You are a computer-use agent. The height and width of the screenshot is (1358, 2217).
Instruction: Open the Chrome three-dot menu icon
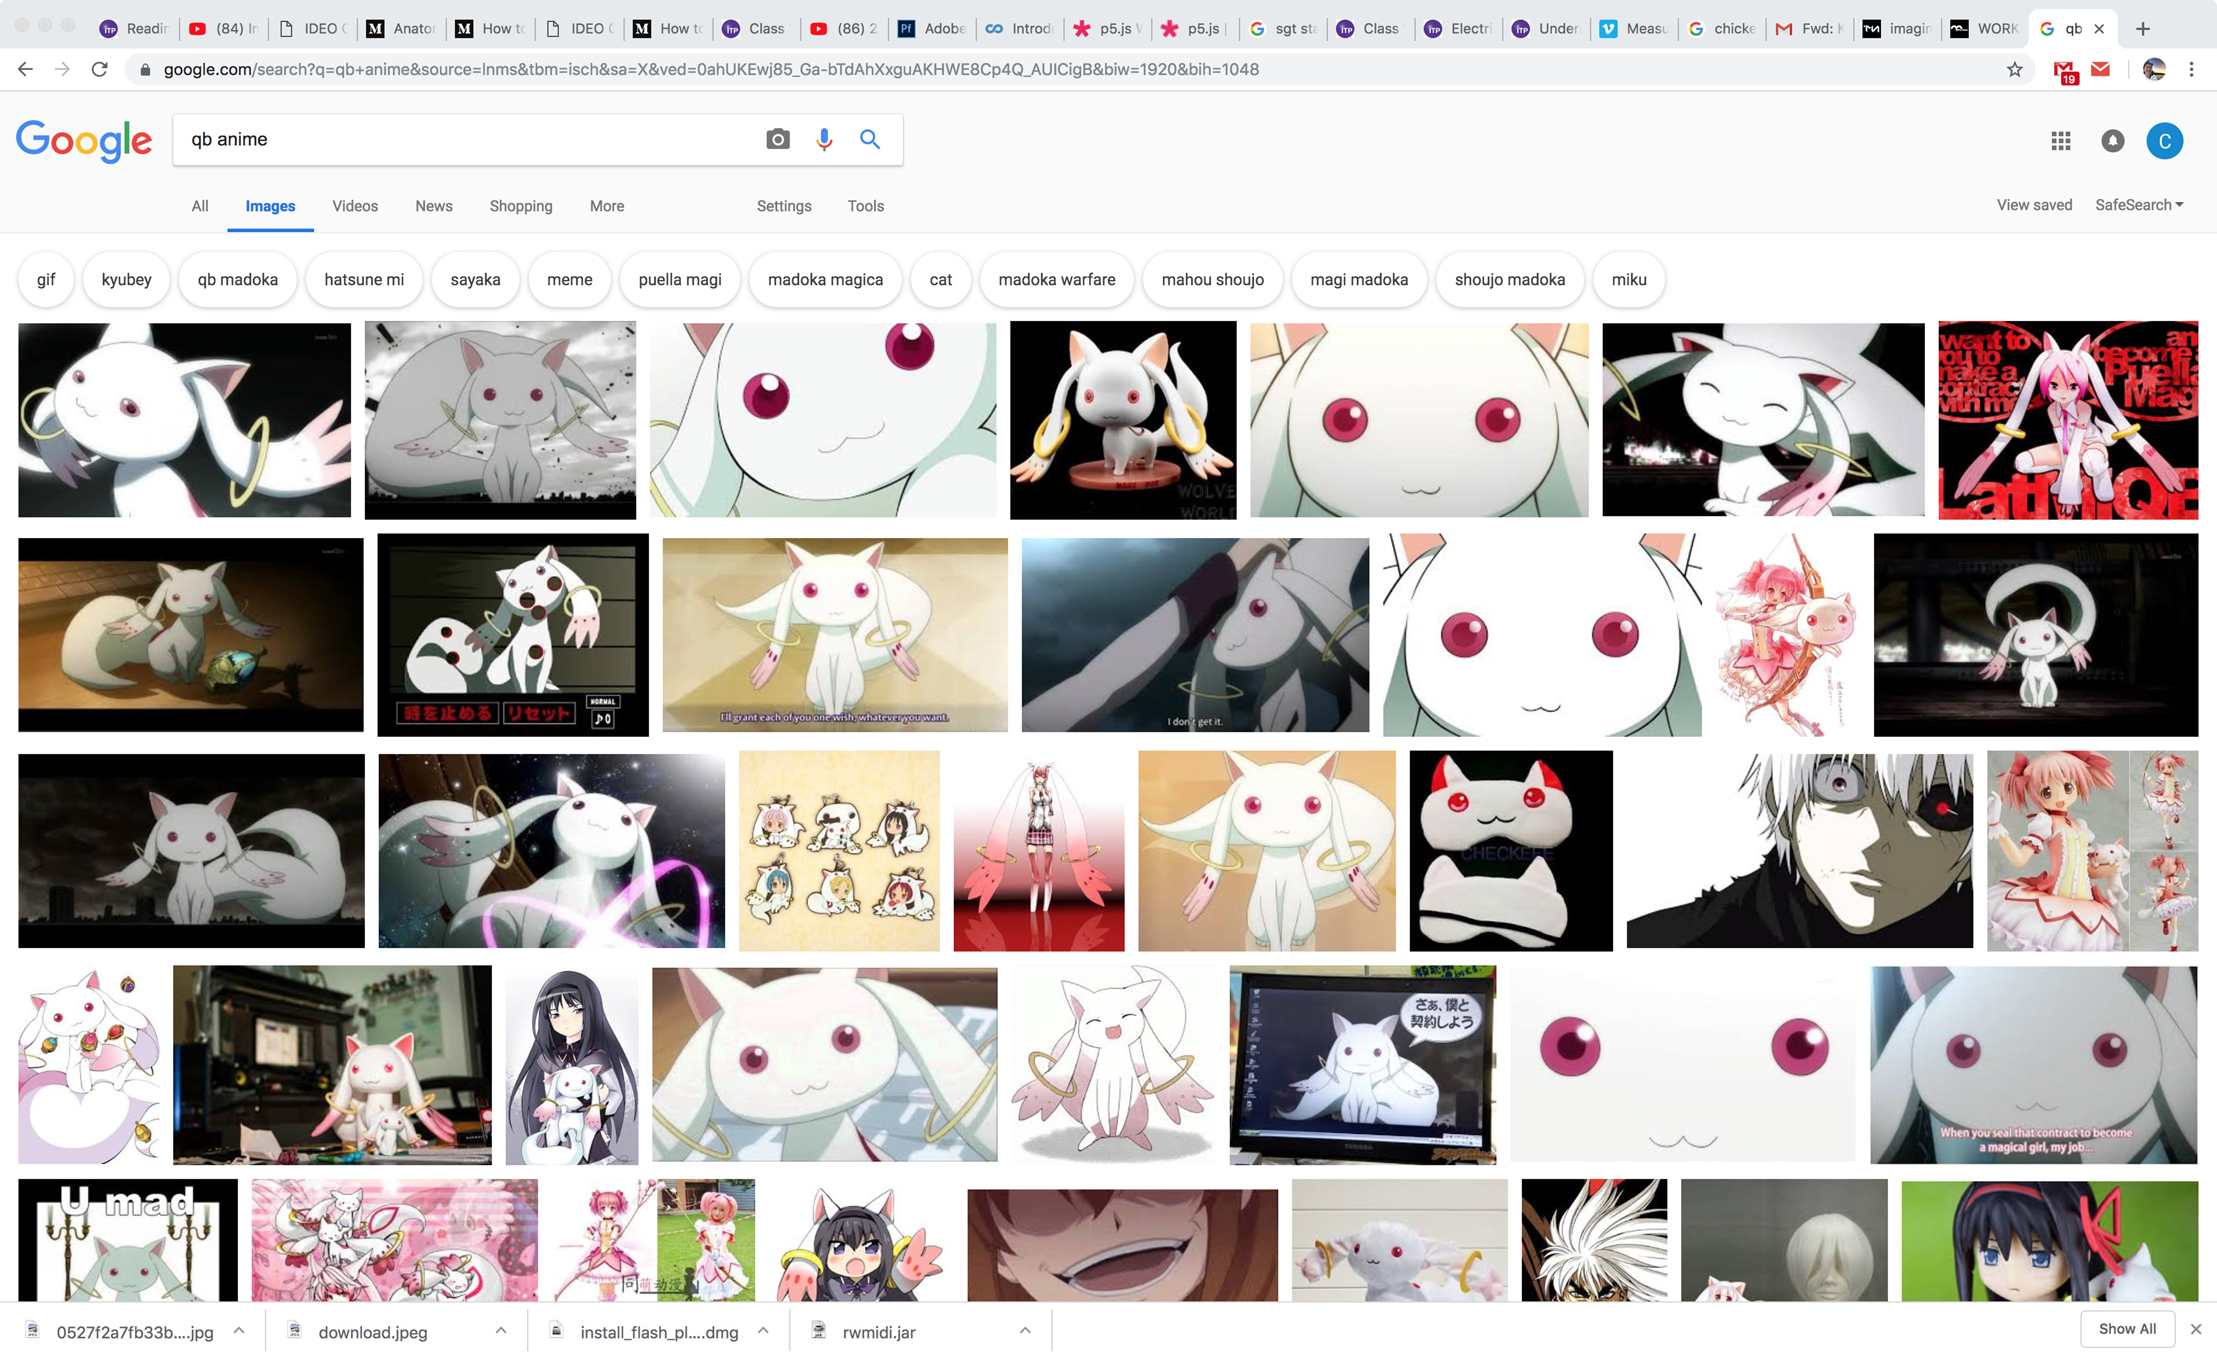(2191, 69)
